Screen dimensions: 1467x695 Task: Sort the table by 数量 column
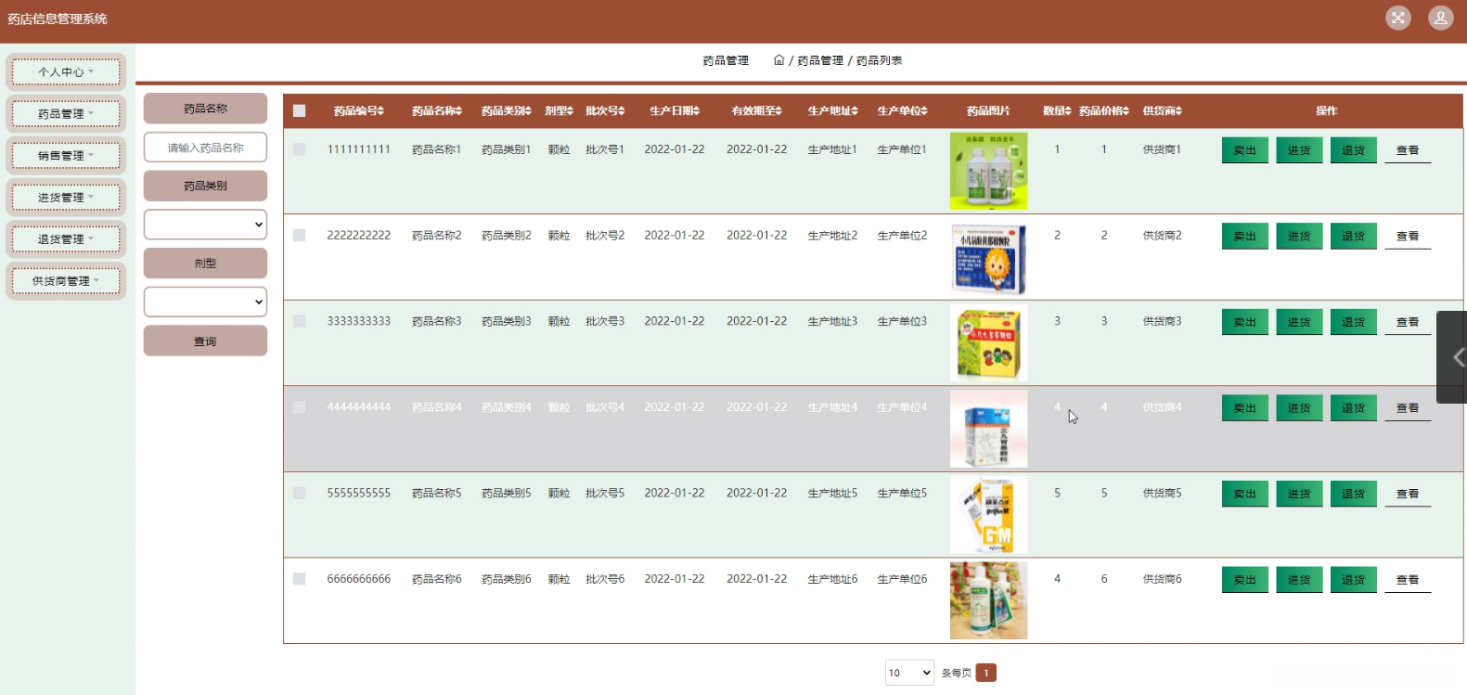[1057, 110]
